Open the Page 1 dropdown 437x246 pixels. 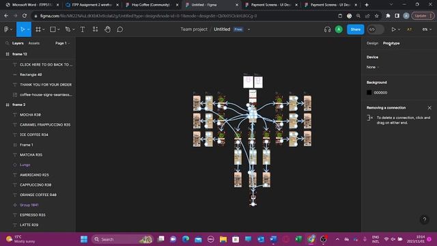pyautogui.click(x=62, y=43)
